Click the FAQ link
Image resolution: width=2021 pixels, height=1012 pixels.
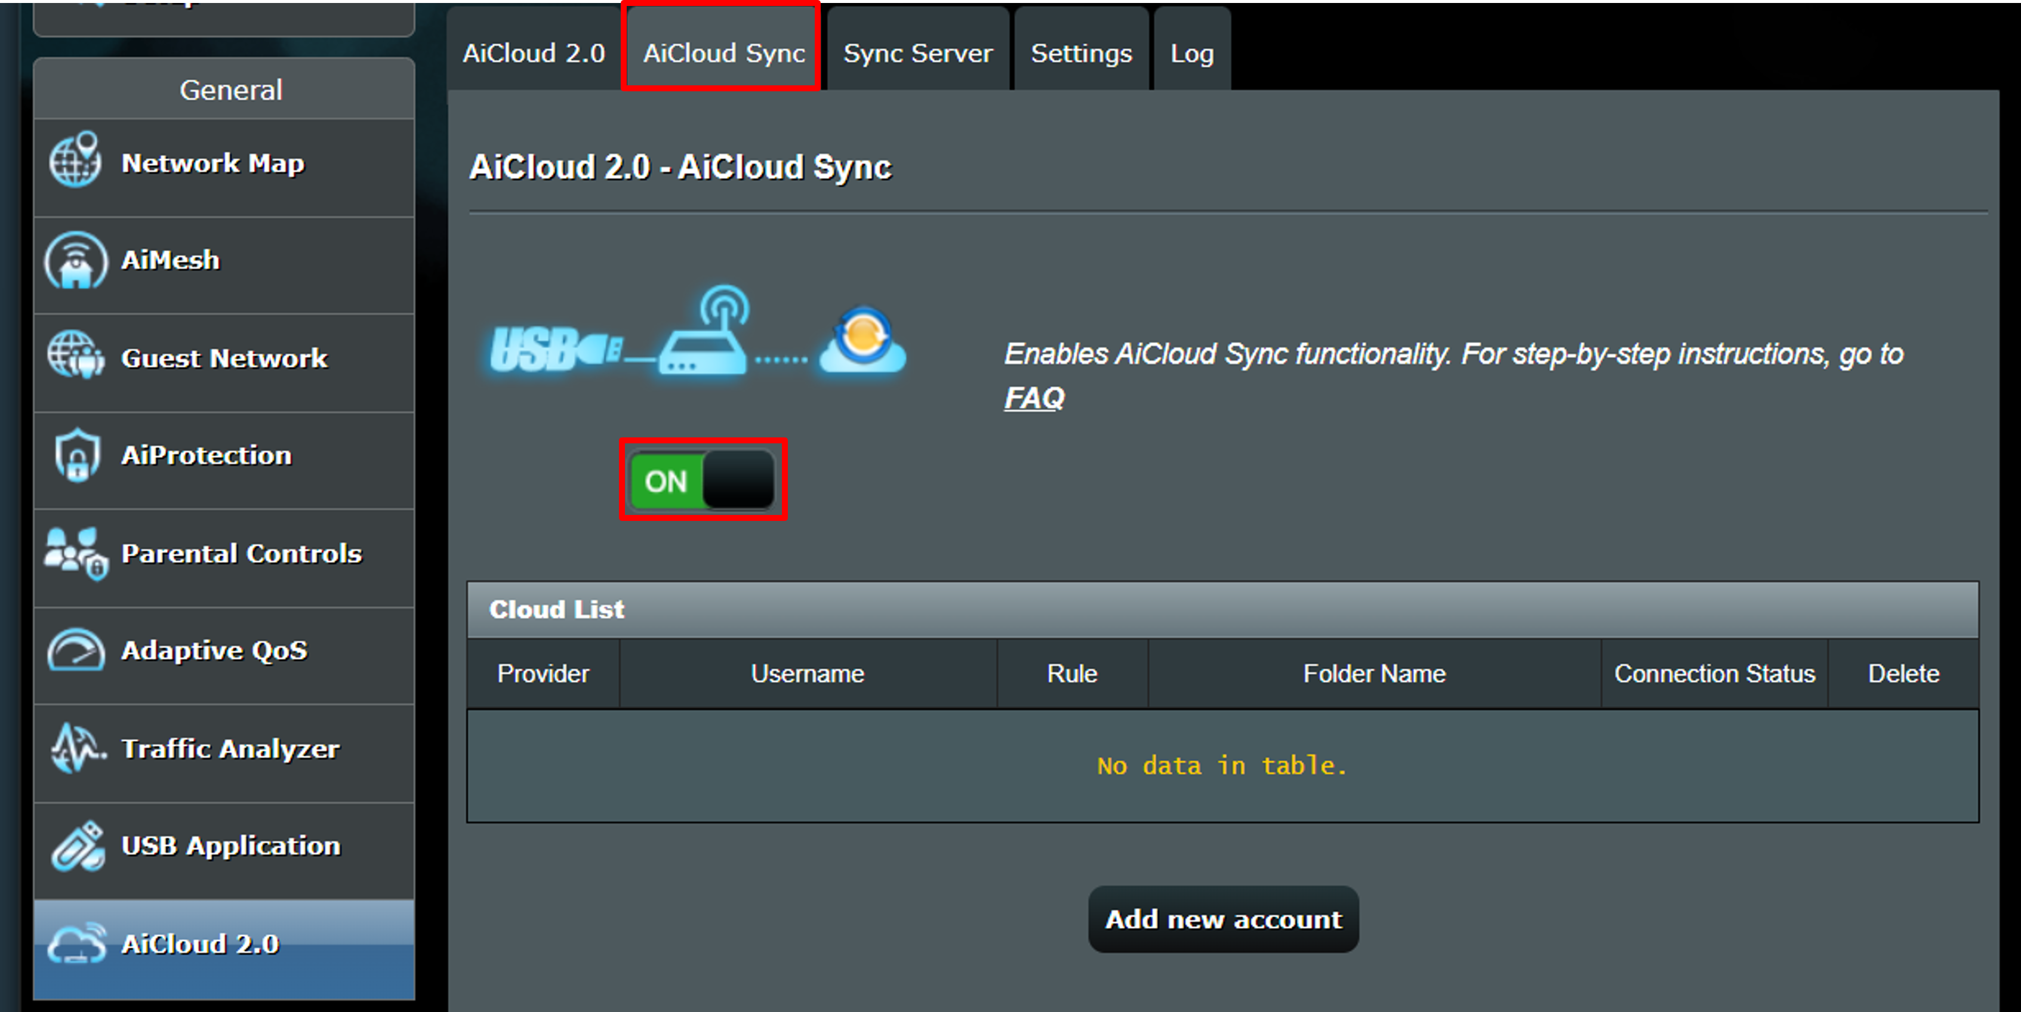click(x=1034, y=398)
